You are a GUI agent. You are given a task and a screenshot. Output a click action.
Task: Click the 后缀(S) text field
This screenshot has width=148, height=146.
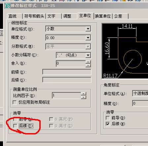pyautogui.click(x=67, y=80)
